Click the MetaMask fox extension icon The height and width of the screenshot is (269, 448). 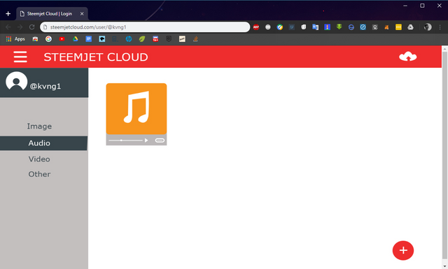coord(386,27)
